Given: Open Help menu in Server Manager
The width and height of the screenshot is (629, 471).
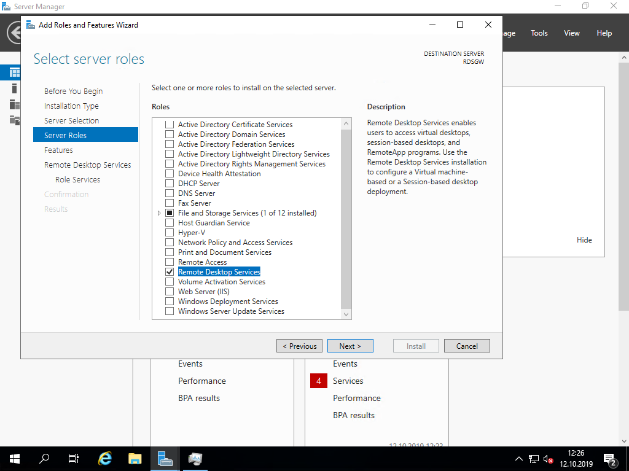Looking at the screenshot, I should pyautogui.click(x=604, y=33).
